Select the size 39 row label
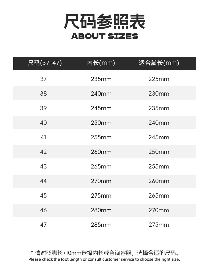 pos(43,108)
